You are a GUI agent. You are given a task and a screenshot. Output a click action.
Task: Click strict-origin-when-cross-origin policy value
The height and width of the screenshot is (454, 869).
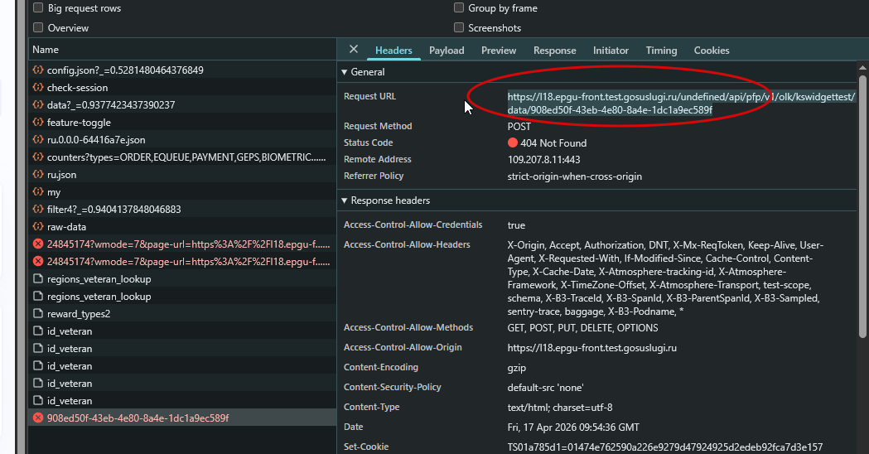click(574, 176)
